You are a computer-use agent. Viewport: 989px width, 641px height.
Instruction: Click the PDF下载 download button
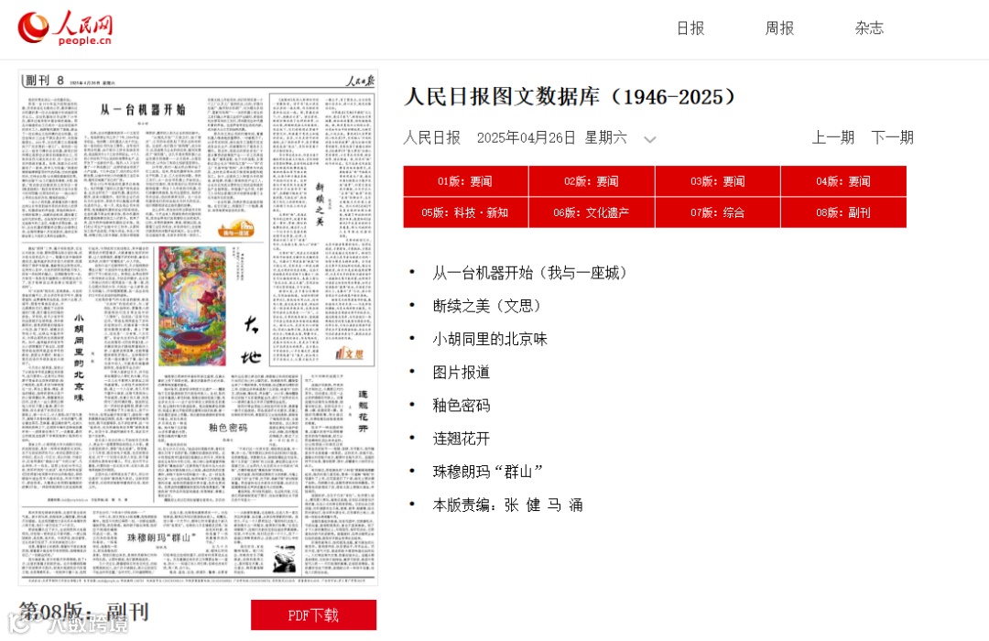[x=313, y=614]
